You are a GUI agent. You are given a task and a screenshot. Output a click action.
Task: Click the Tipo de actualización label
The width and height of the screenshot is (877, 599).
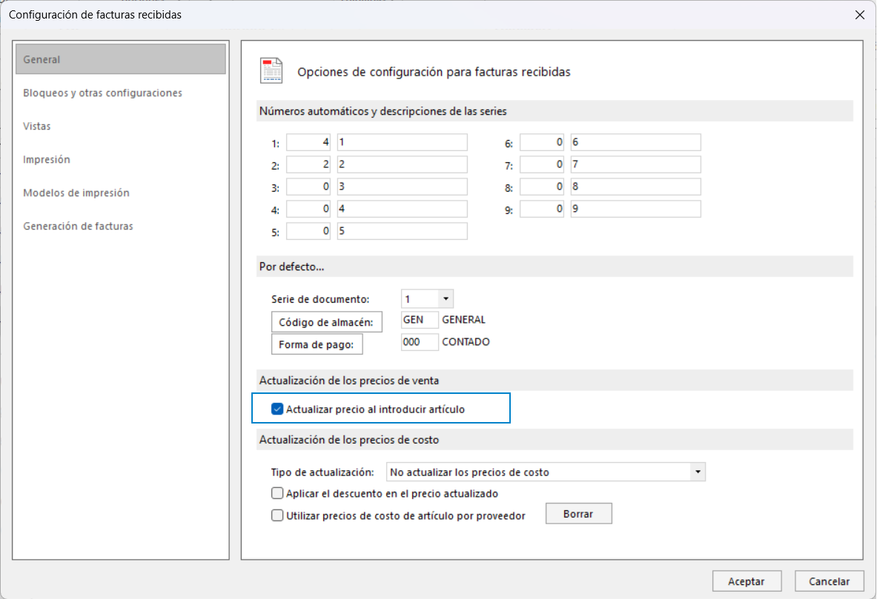322,472
